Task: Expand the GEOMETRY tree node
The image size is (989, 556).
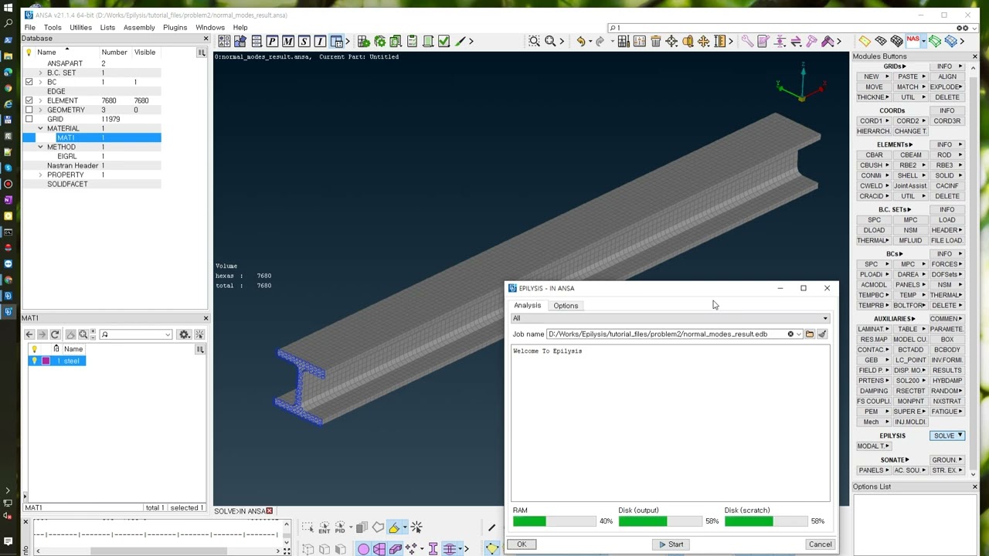Action: click(40, 110)
